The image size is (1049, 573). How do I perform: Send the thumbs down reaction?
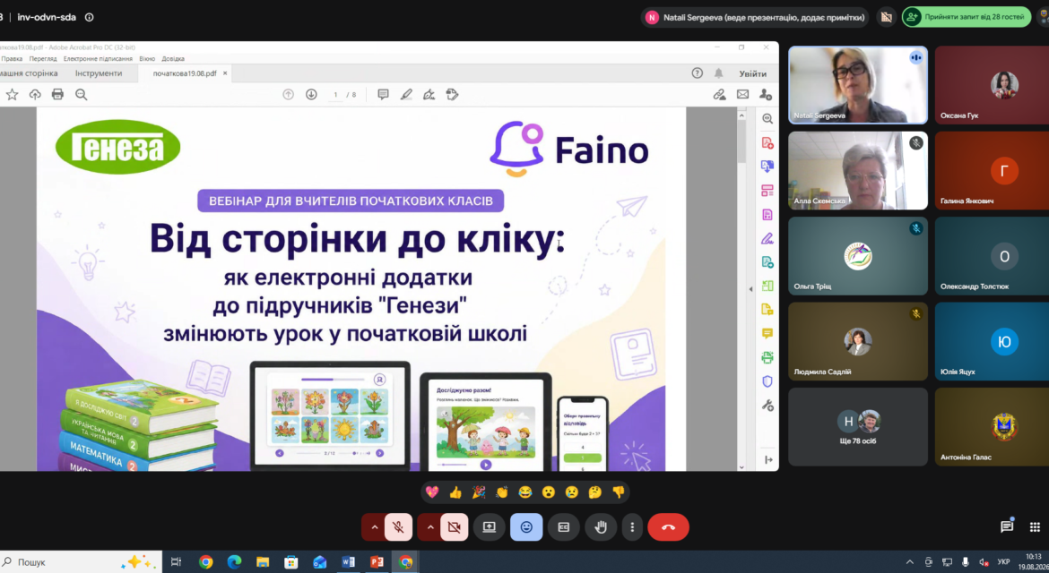tap(618, 492)
